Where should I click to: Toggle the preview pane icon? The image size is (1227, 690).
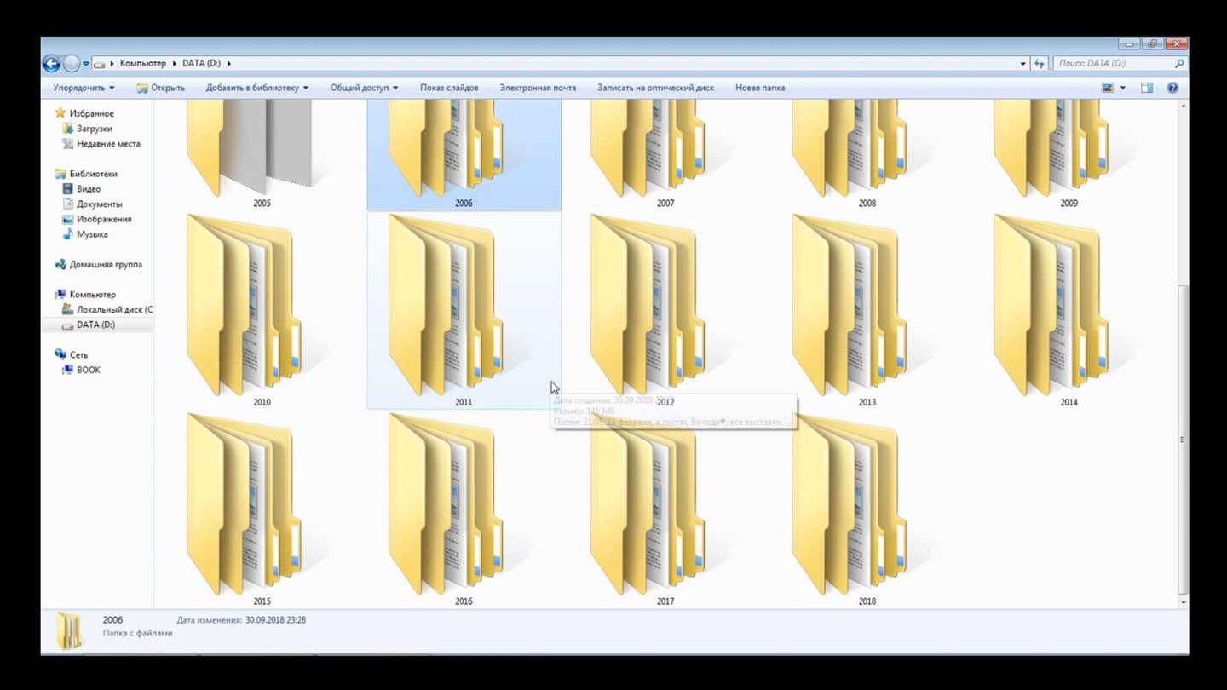point(1147,88)
